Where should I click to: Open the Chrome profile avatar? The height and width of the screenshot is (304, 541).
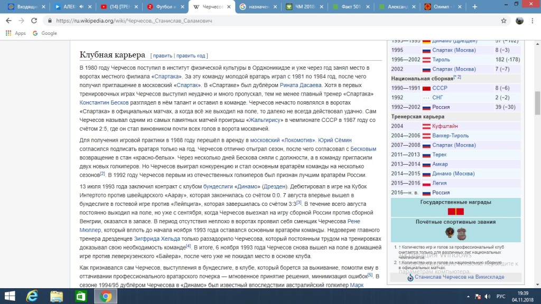pyautogui.click(x=519, y=21)
